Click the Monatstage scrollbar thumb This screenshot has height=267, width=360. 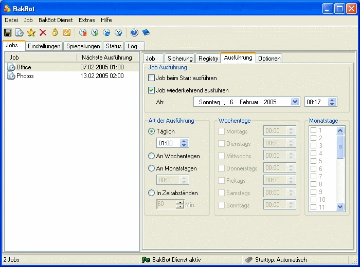click(340, 147)
